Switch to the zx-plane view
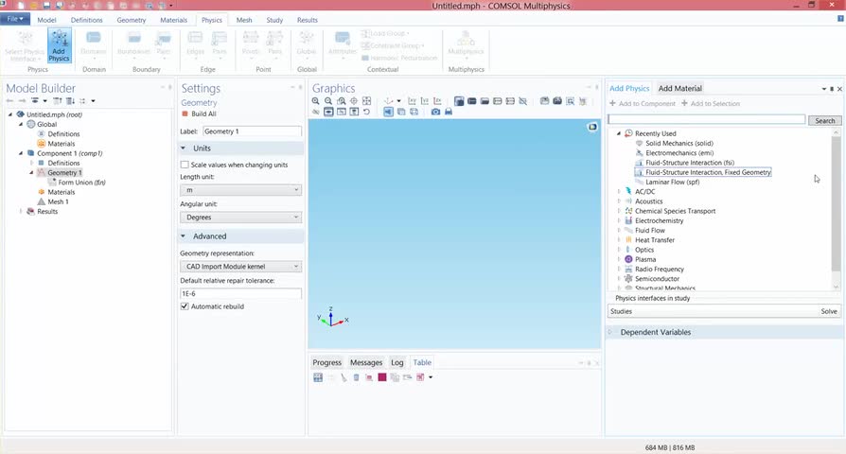Viewport: 846px width, 454px height. coord(437,101)
